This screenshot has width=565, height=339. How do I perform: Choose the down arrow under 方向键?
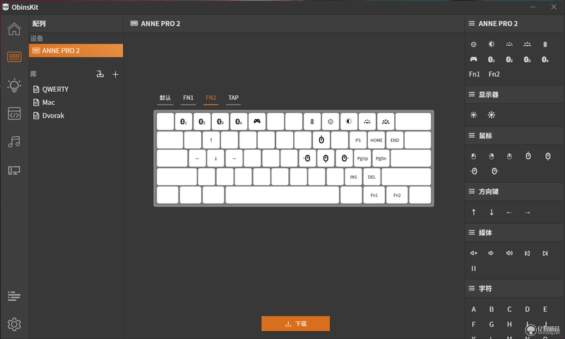pyautogui.click(x=492, y=212)
